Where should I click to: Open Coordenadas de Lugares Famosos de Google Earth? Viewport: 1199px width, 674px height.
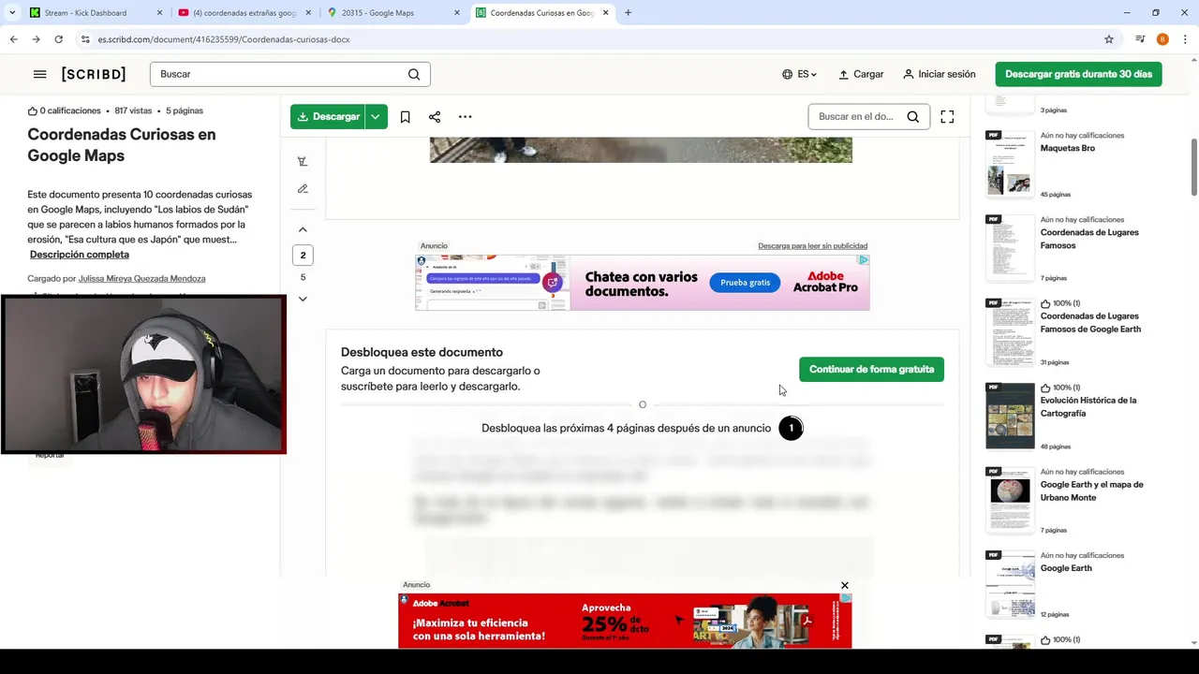pos(1090,323)
